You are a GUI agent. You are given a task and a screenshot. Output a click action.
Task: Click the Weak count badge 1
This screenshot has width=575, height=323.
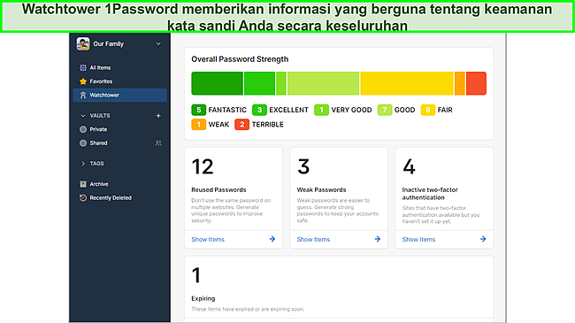tap(198, 125)
